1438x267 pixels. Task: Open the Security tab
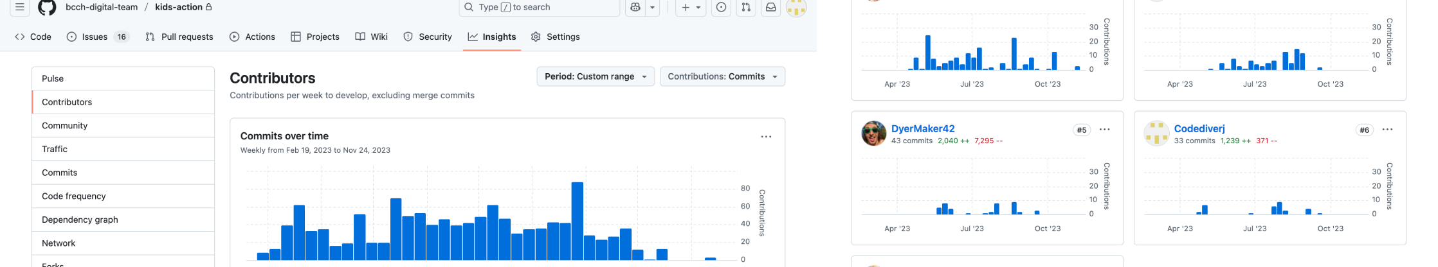click(x=428, y=37)
